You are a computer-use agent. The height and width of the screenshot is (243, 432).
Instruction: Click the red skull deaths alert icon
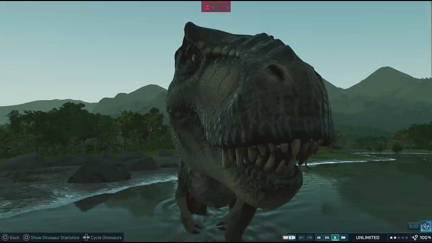pos(207,7)
